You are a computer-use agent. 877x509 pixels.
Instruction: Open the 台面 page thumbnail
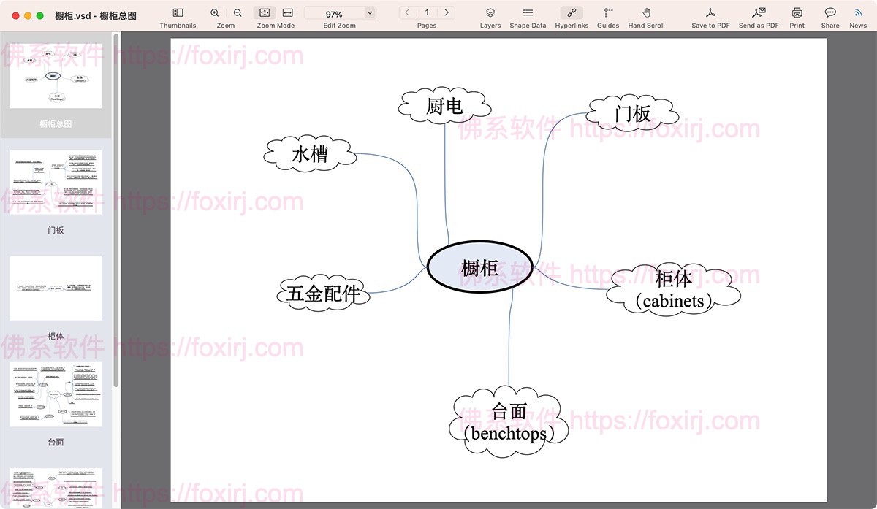[56, 394]
